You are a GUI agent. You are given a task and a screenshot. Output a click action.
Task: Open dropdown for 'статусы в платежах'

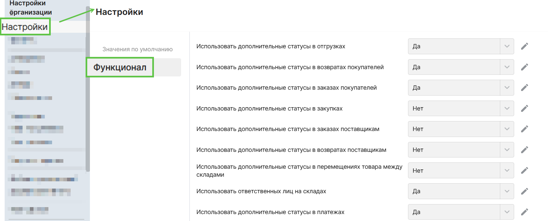point(507,212)
